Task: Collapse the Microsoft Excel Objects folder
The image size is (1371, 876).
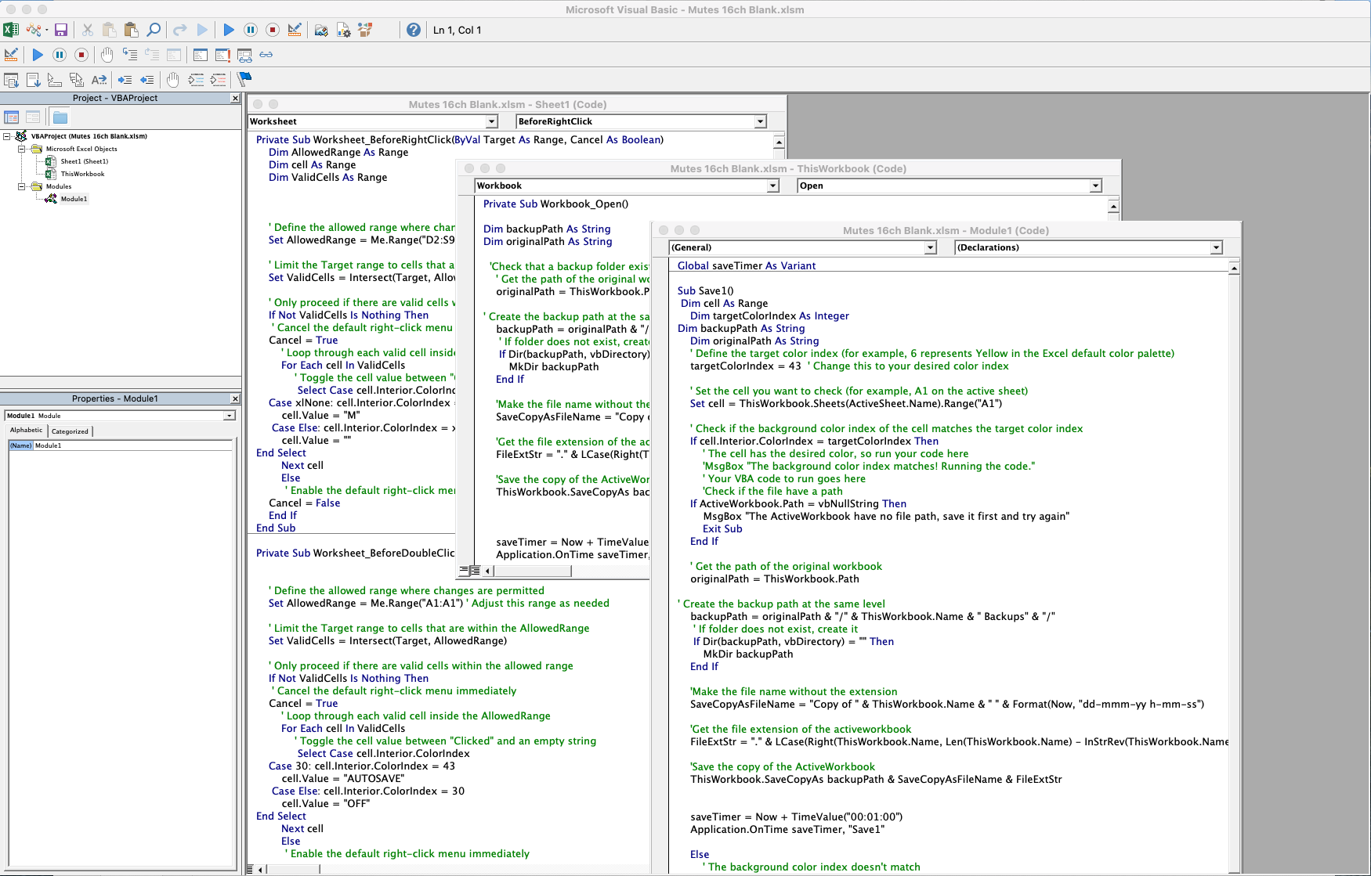Action: (x=22, y=149)
